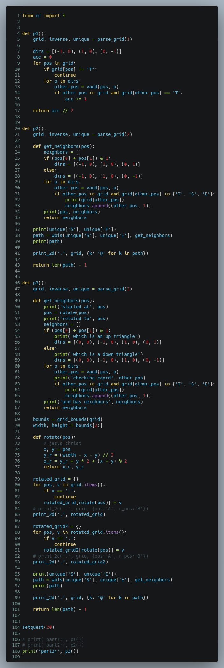
Task: Click the 'x_r = y_r + y * 2' line
Action: [85, 461]
